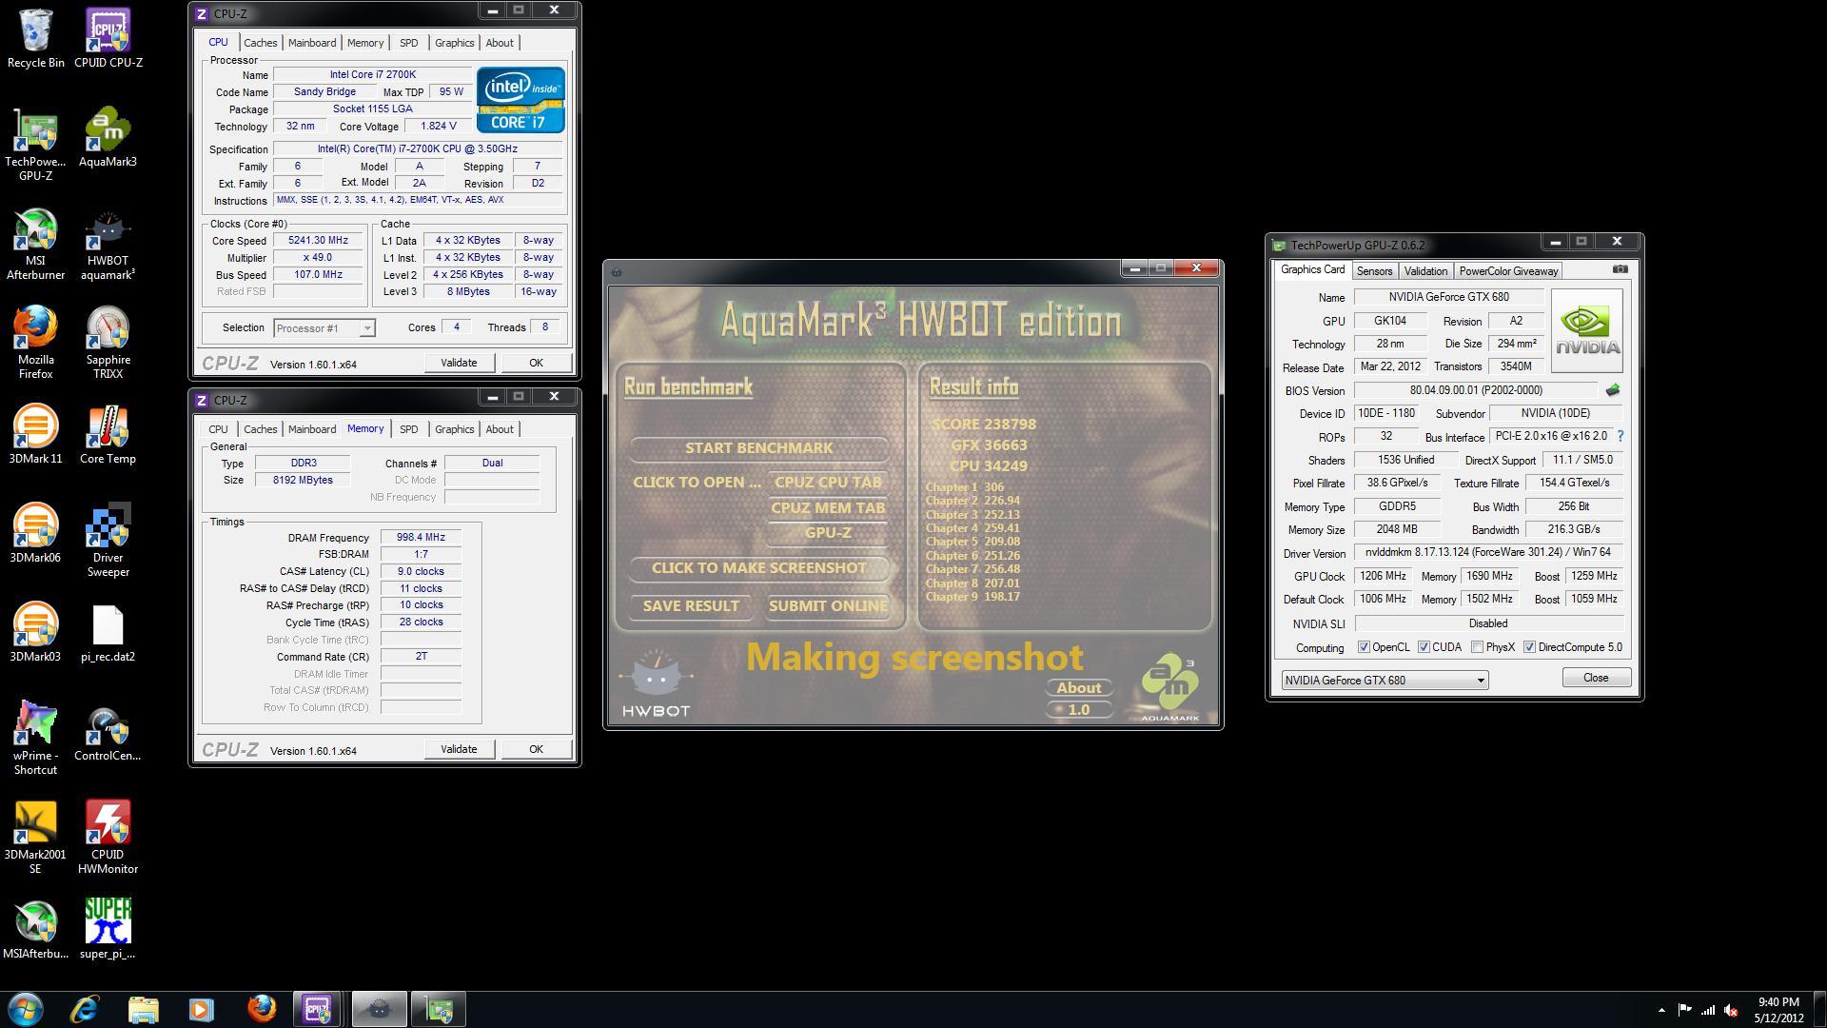Click the GPU-Z button in AquaMark3

[x=828, y=532]
